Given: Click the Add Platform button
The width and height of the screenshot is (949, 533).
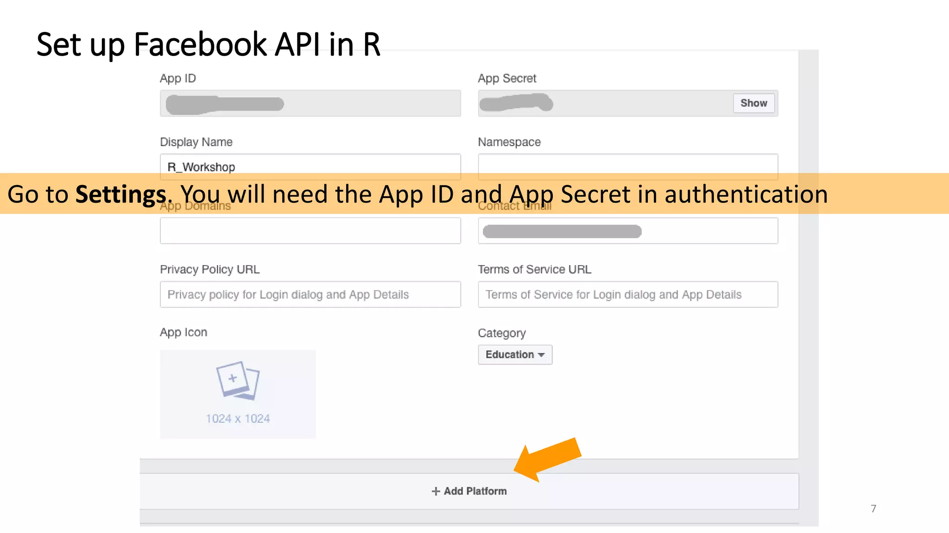Looking at the screenshot, I should (469, 491).
